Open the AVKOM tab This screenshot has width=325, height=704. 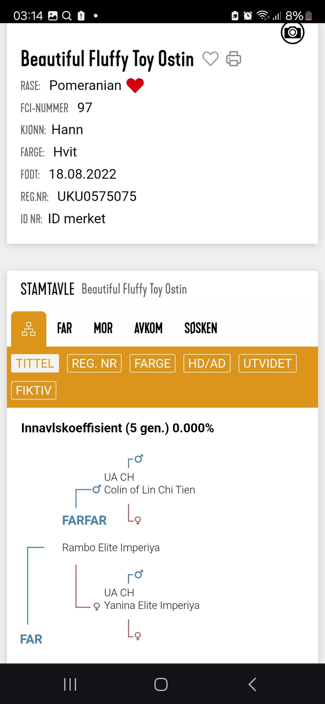click(148, 328)
